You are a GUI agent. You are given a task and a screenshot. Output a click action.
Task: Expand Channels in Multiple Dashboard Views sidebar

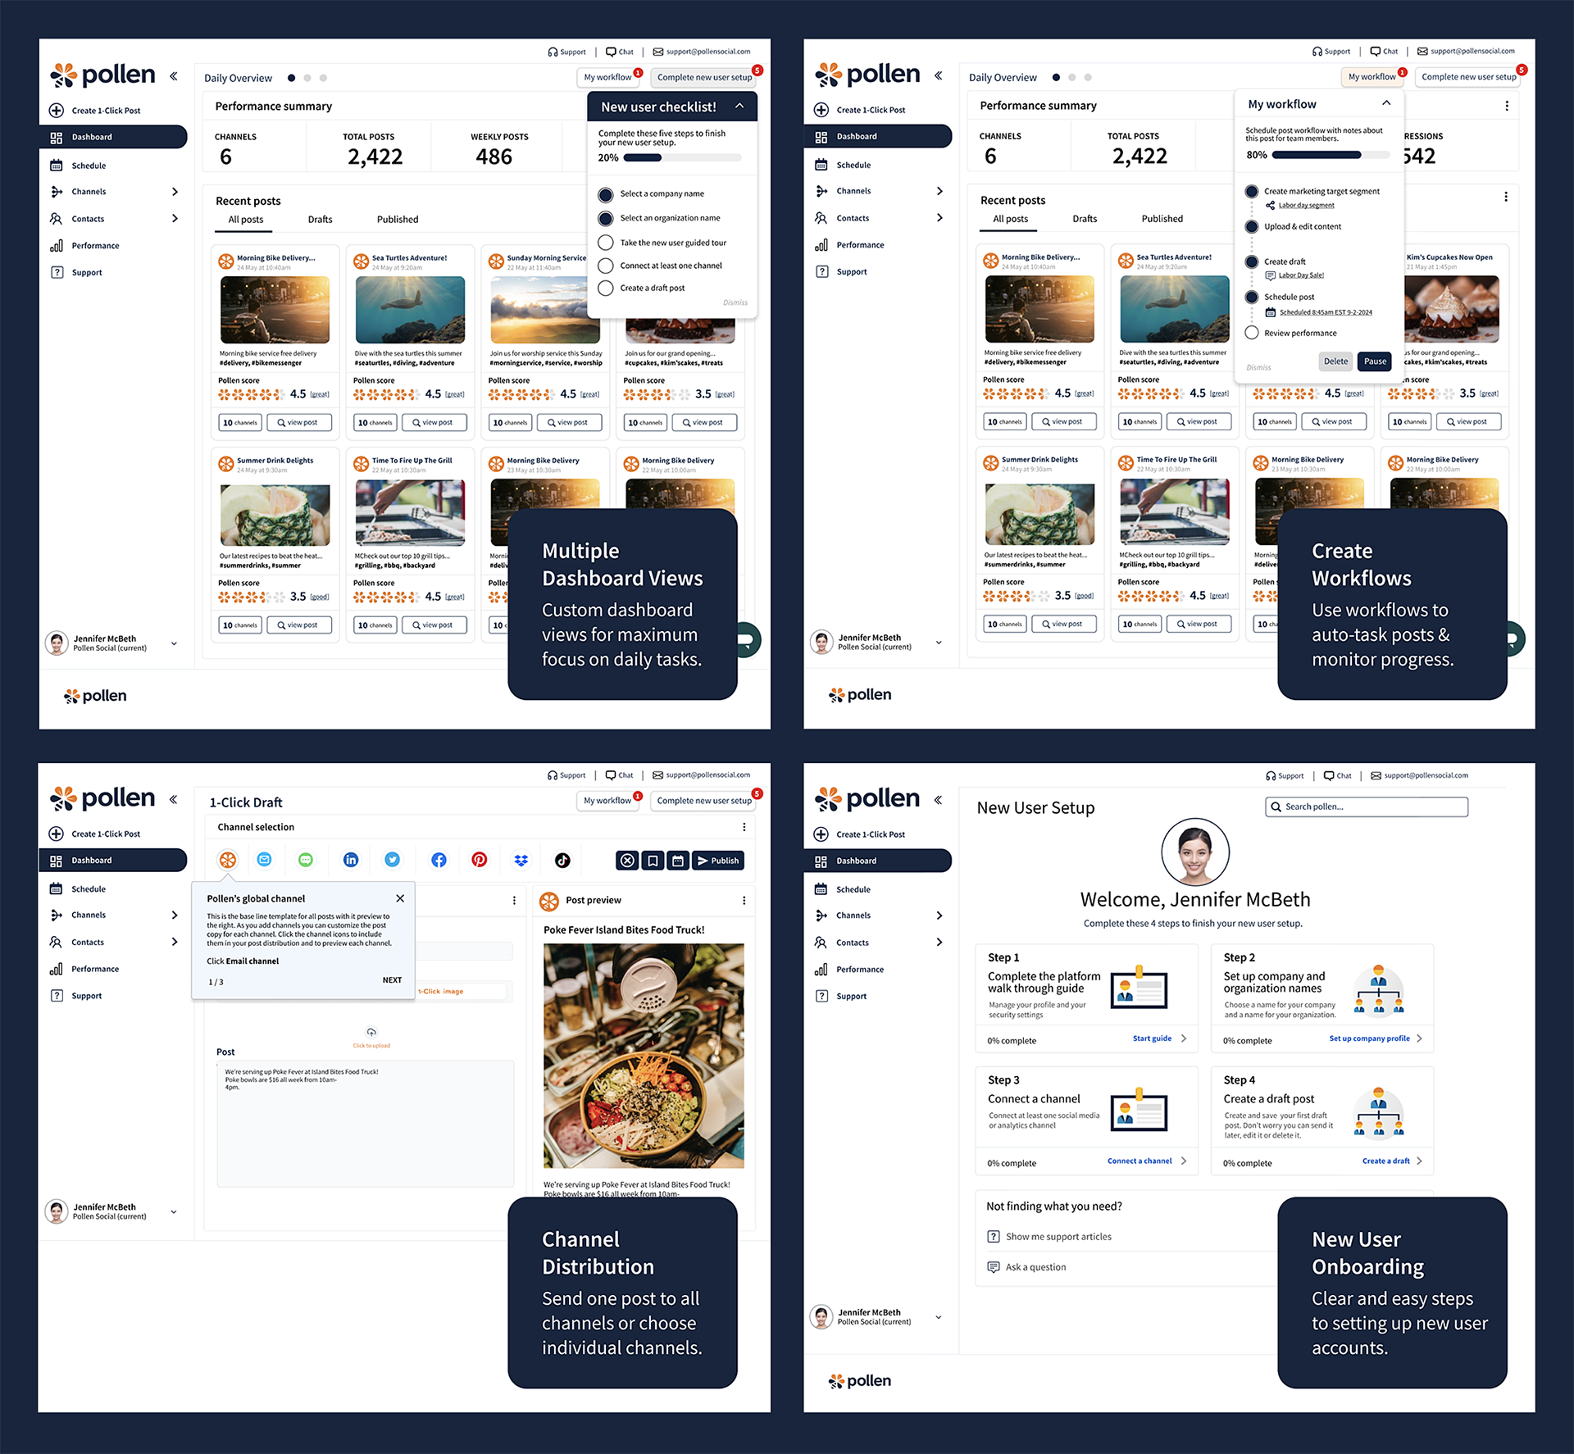tap(175, 192)
